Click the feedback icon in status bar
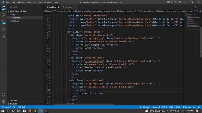 click(x=194, y=107)
